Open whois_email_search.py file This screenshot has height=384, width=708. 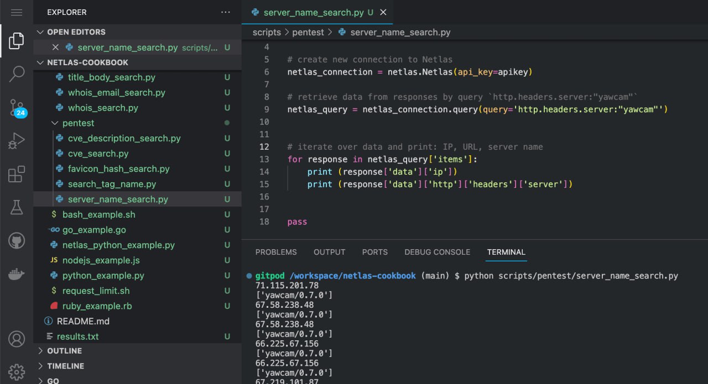(137, 93)
